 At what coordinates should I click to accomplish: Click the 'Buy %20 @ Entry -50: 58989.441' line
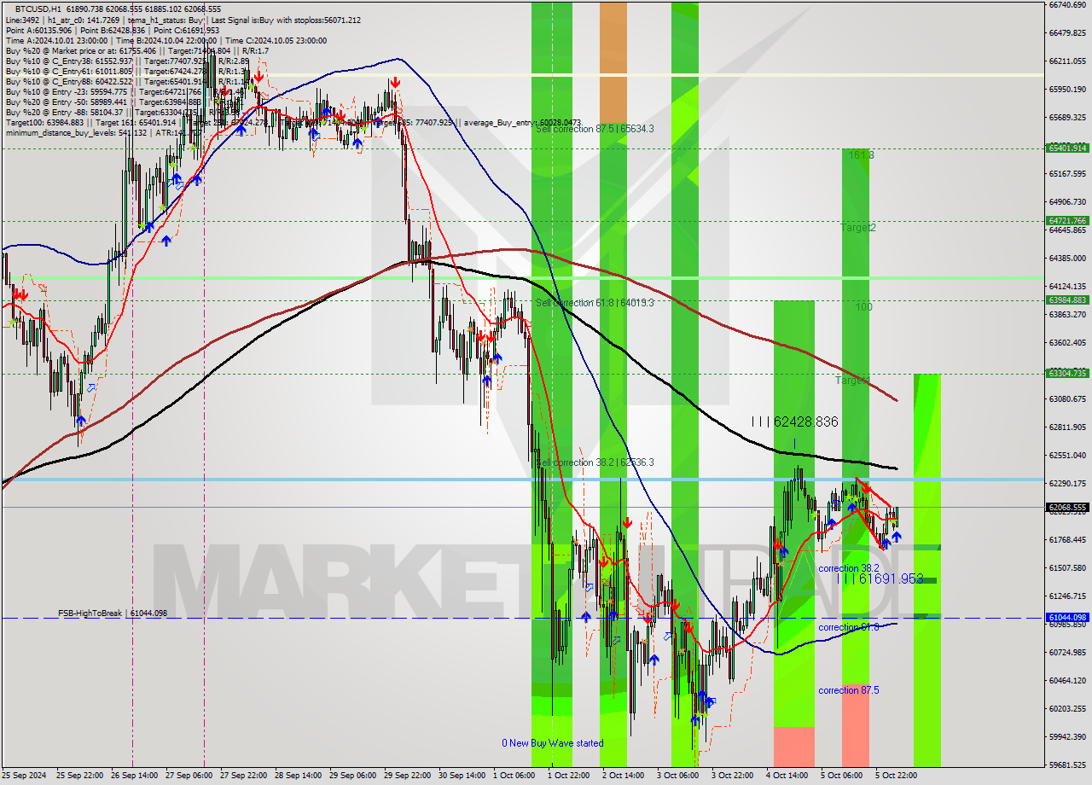point(66,102)
